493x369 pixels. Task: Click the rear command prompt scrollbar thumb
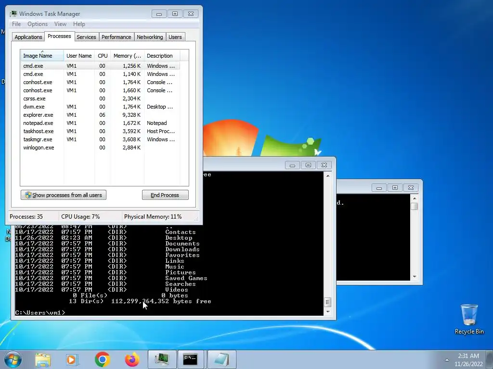tap(415, 206)
